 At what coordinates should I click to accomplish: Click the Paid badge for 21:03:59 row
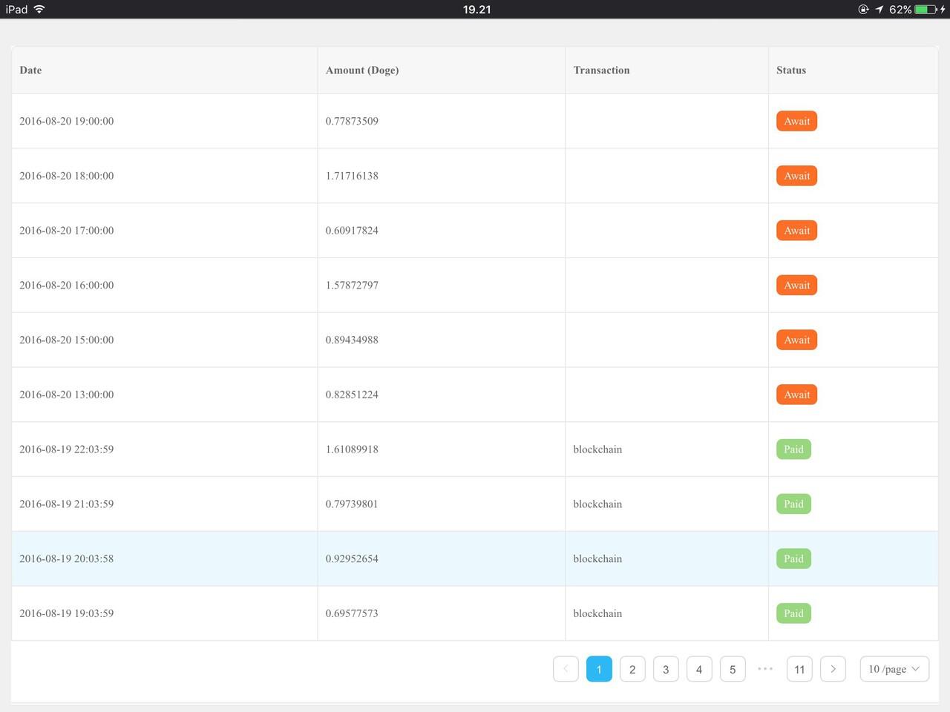point(794,504)
